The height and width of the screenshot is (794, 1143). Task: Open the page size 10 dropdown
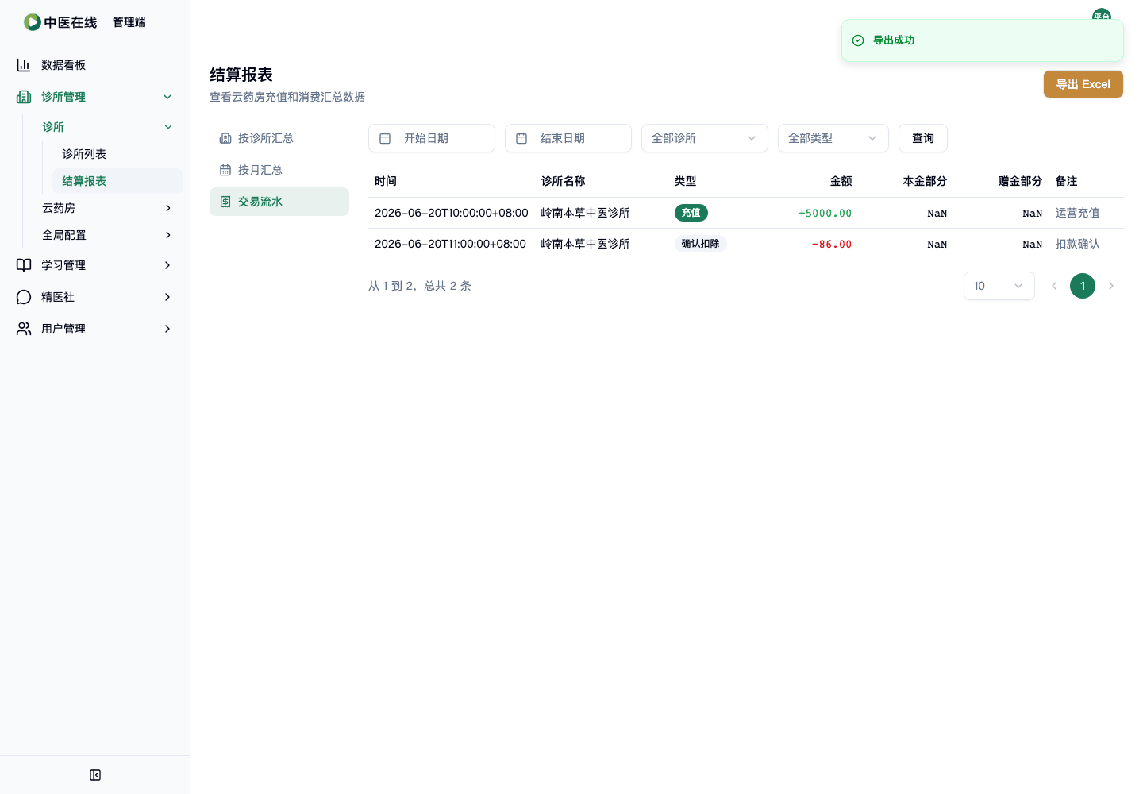pyautogui.click(x=999, y=286)
